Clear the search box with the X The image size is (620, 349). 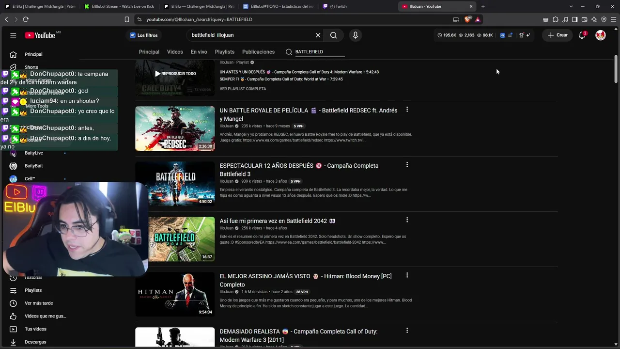pyautogui.click(x=318, y=35)
